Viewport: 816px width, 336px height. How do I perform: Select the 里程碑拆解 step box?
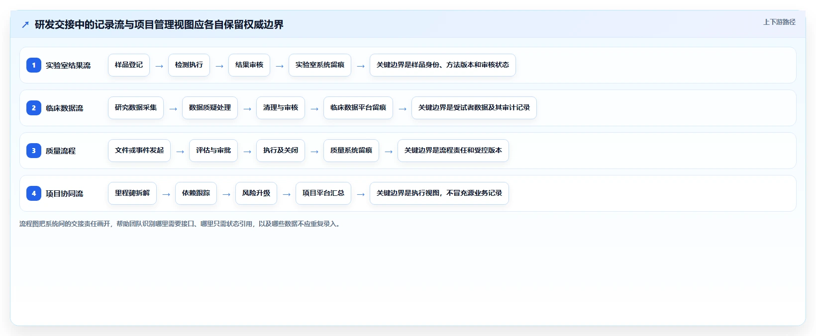pyautogui.click(x=132, y=193)
